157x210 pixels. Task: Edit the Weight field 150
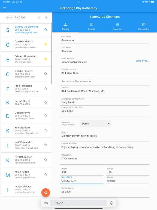[128, 171]
